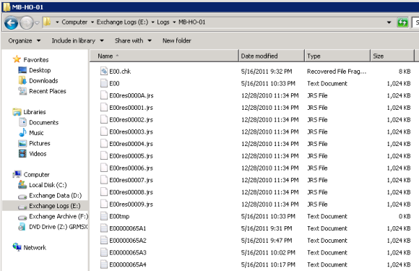Select file E00res00004.jrs

(131, 144)
